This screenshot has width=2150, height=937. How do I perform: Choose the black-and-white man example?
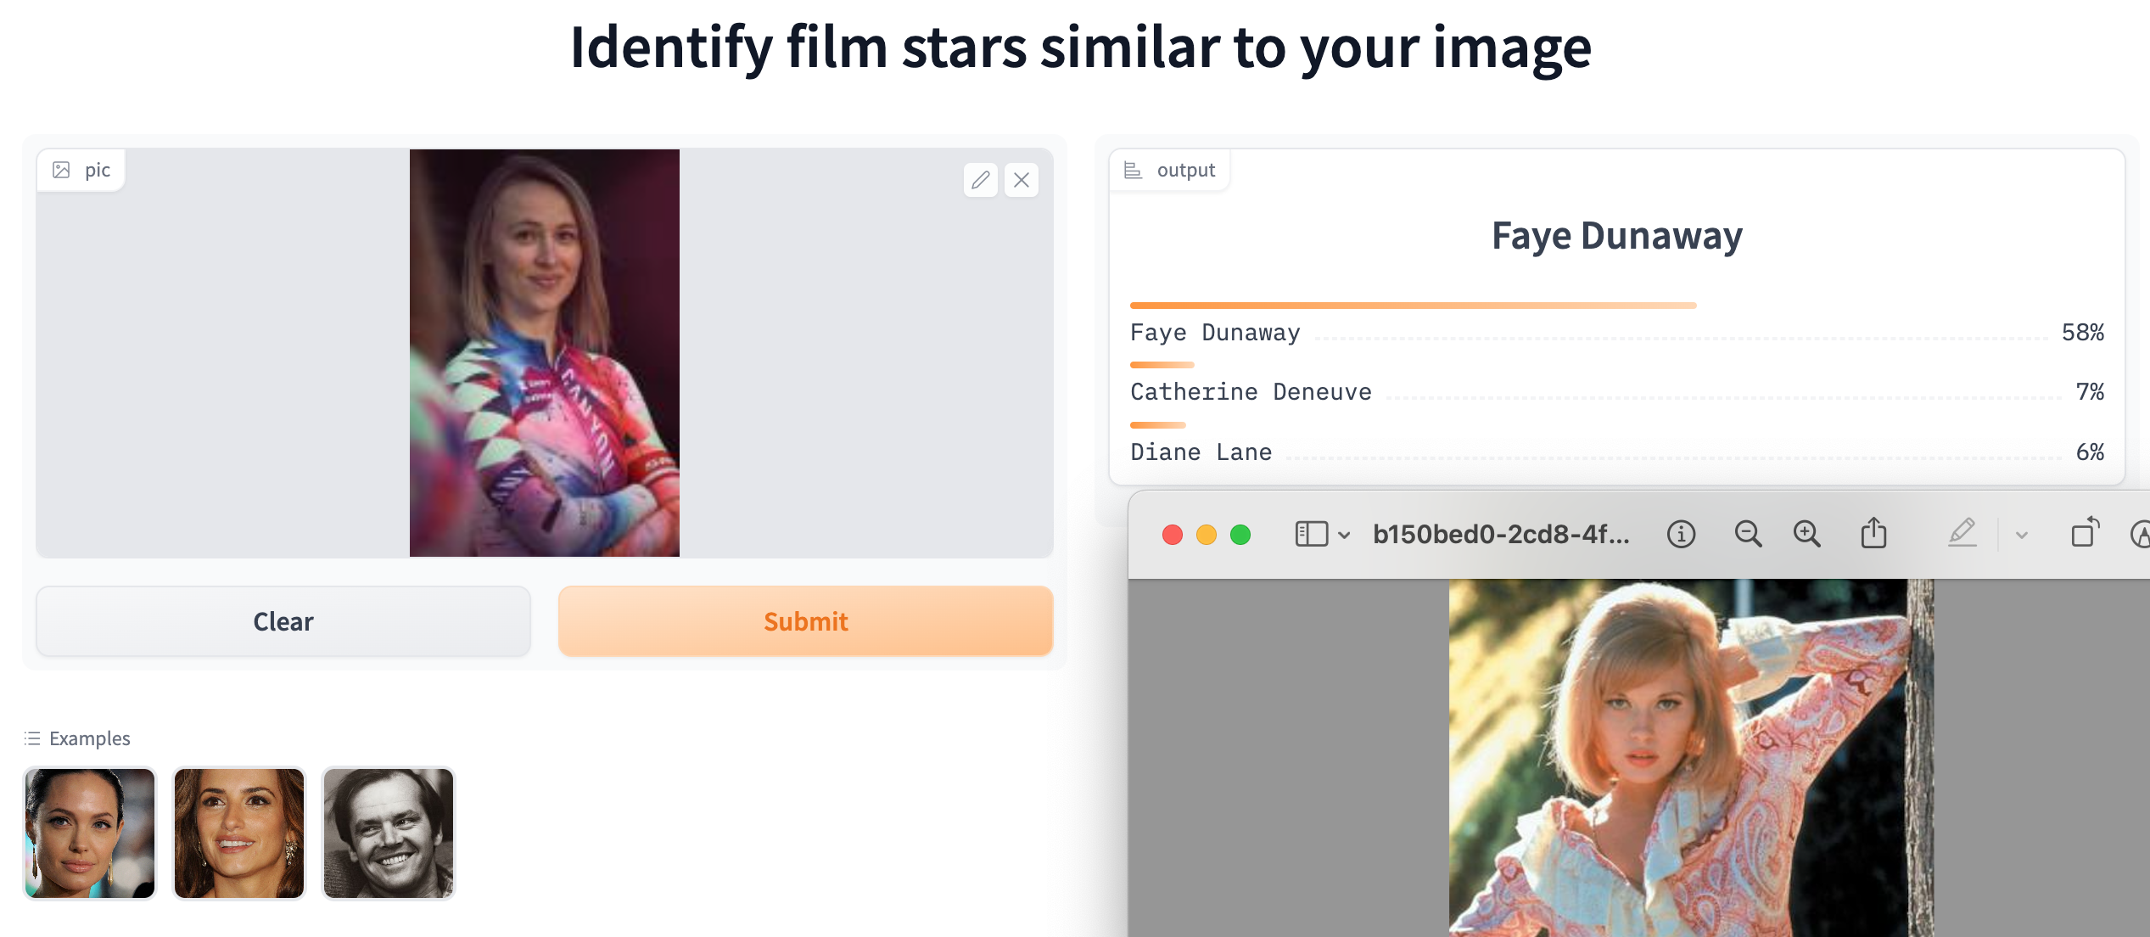tap(389, 833)
